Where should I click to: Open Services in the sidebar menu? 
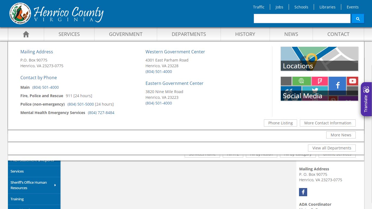34,171
